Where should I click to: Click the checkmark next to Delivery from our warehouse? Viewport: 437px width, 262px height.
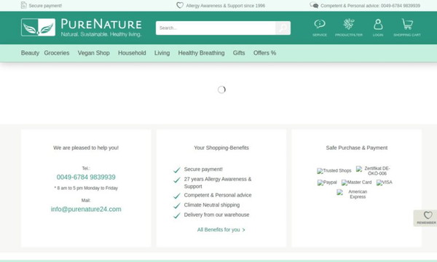click(x=177, y=215)
